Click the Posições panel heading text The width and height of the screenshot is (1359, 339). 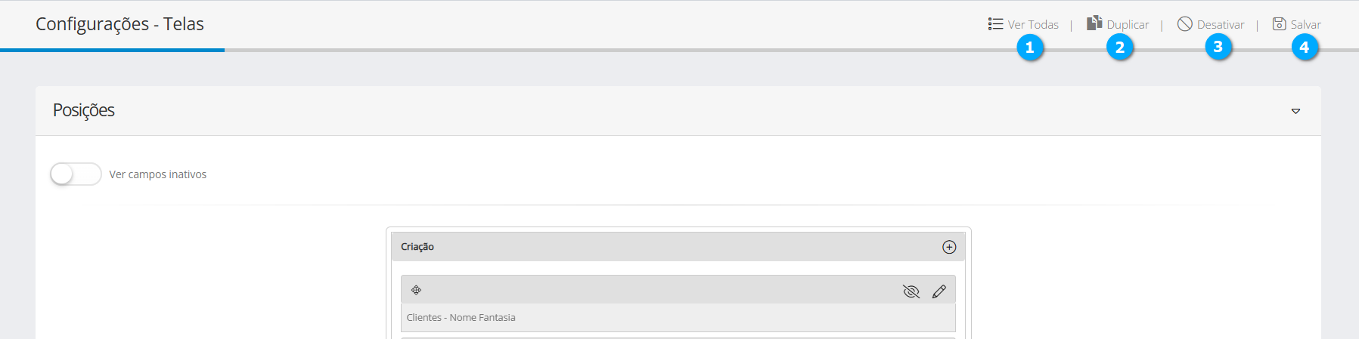click(84, 110)
